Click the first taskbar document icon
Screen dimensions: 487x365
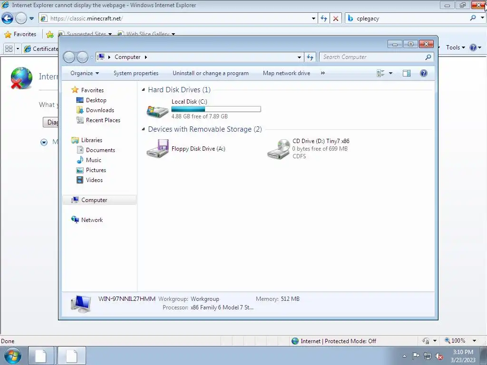41,355
